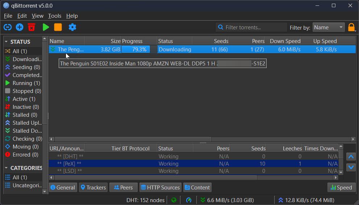Sort torrents by Seeds column header

tap(210, 41)
